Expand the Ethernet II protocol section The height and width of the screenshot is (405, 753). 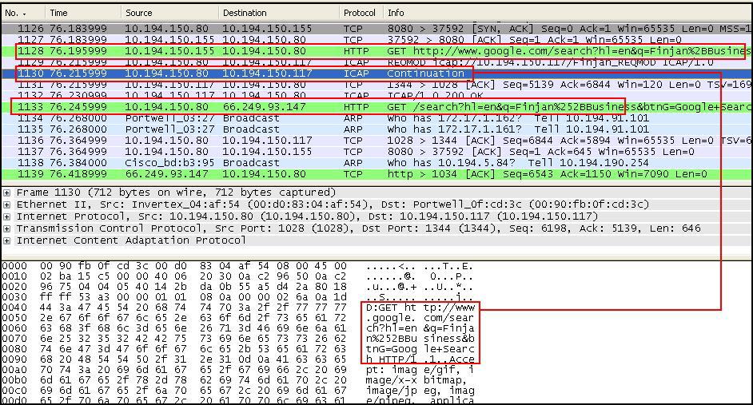tap(7, 204)
